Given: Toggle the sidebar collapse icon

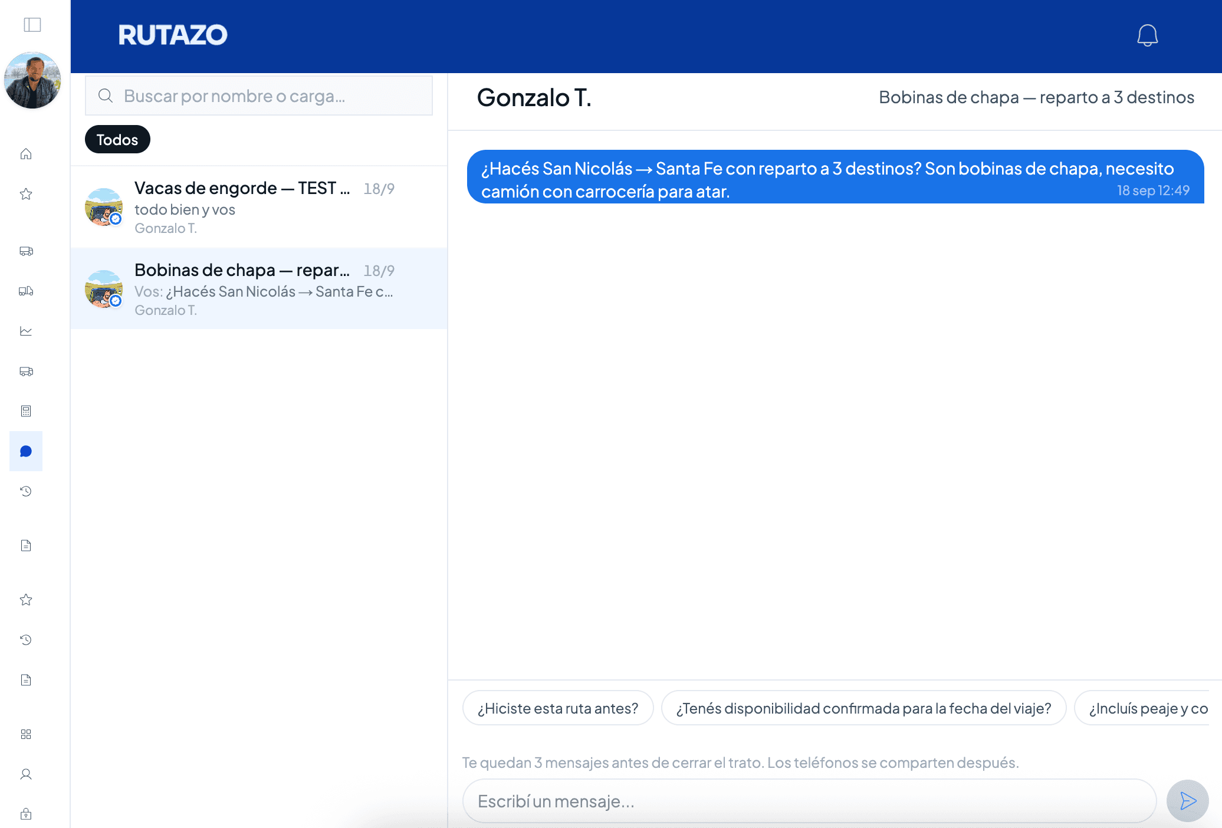Looking at the screenshot, I should [x=32, y=25].
